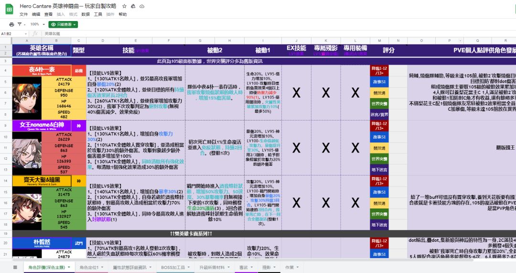This screenshot has width=516, height=273.
Task: Select the 被動2 header cell
Action: coord(215,50)
